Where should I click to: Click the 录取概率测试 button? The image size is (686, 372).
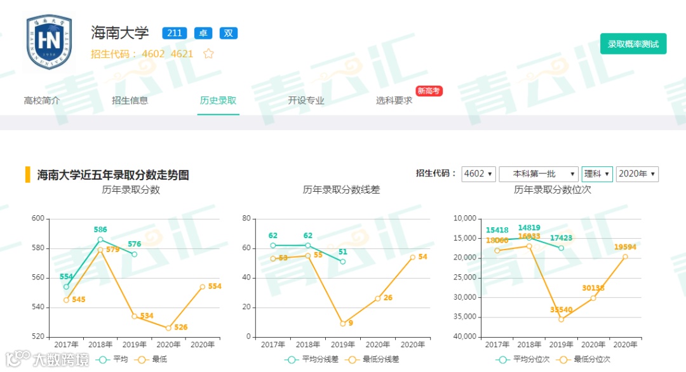(633, 44)
